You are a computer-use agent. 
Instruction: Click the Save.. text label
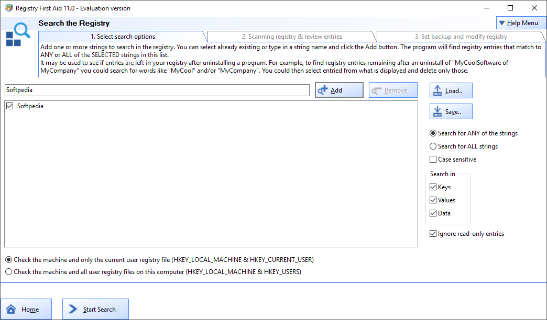[453, 112]
